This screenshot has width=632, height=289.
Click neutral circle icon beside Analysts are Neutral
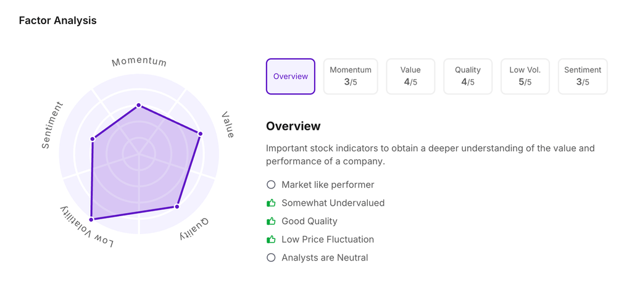(x=271, y=258)
